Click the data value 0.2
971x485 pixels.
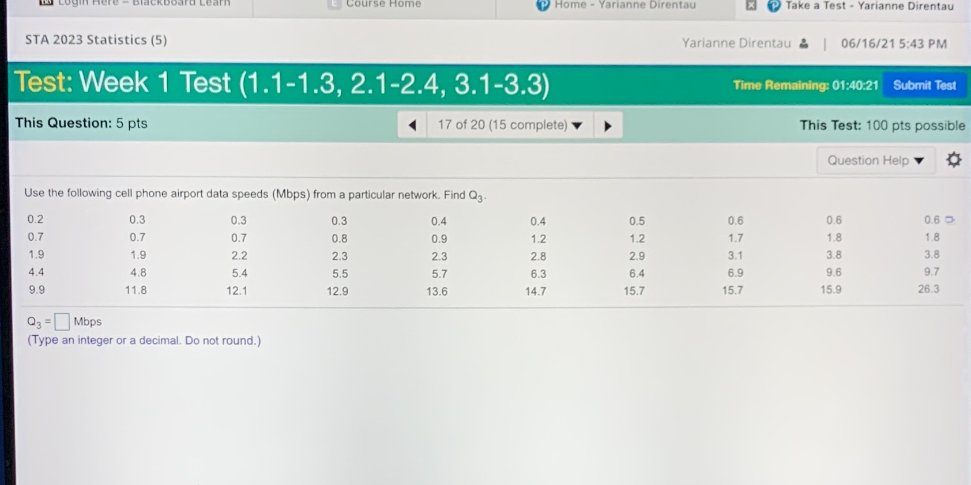(35, 219)
